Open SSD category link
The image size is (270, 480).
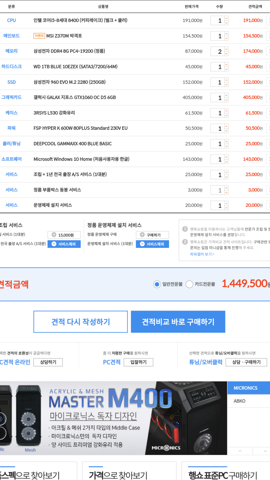pos(11,82)
